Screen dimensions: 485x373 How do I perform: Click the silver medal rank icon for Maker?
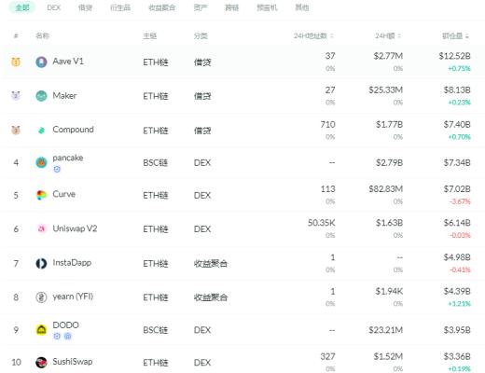pos(16,95)
